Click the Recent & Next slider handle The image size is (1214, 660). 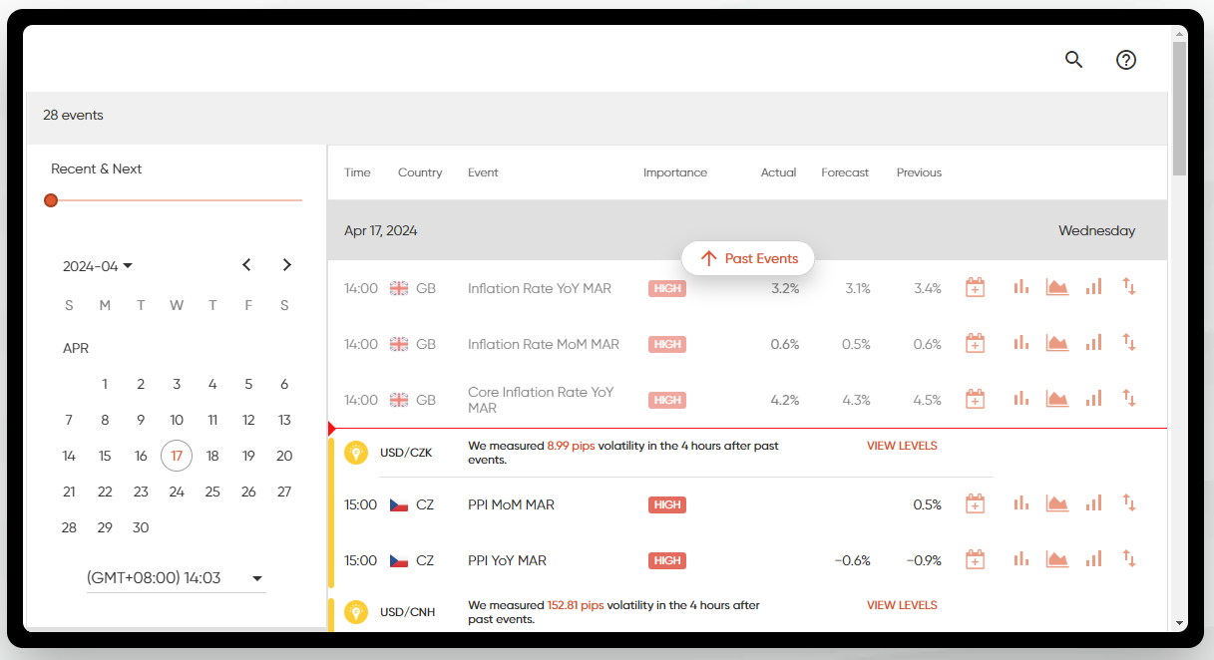click(51, 200)
